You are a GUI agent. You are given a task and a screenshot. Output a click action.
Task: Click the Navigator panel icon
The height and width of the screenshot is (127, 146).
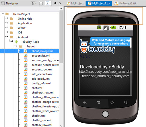[x=3, y=3]
